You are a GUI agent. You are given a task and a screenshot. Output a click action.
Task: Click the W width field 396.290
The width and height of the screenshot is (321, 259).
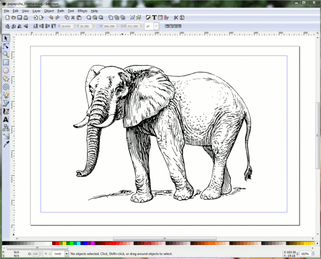pos(109,26)
